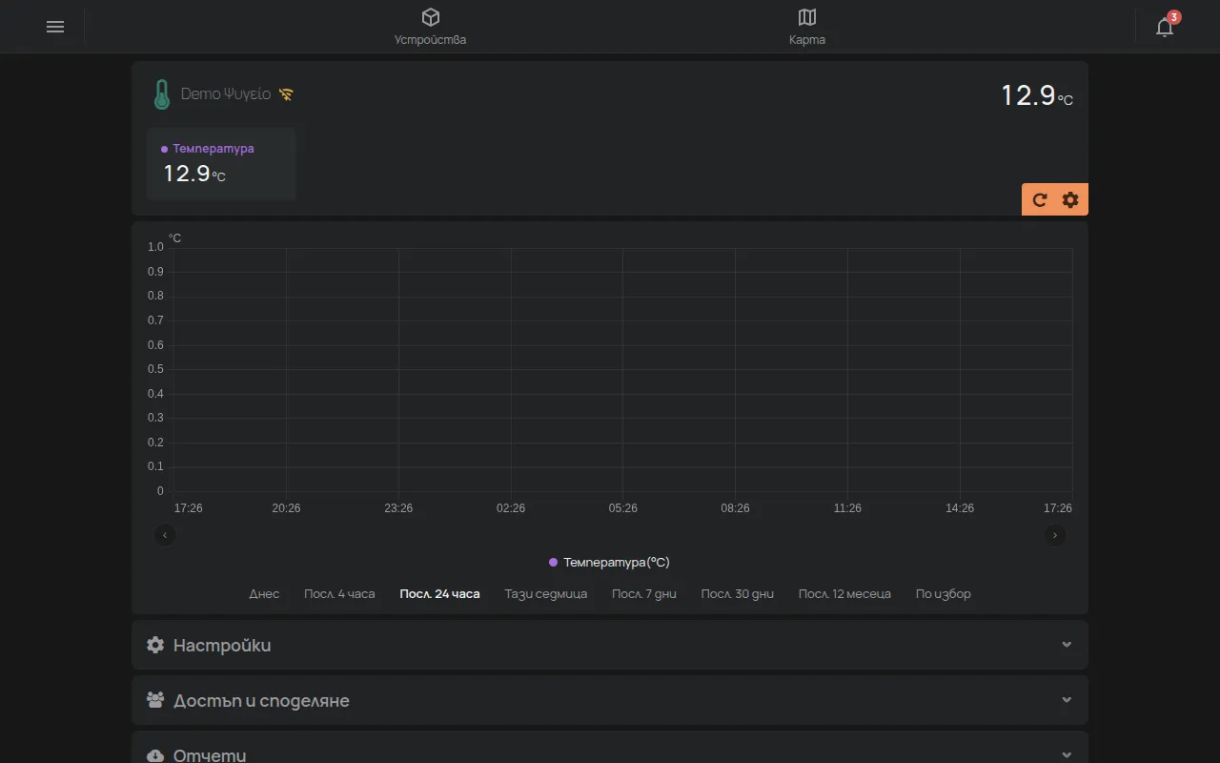Expand the Достъп и споделяне chevron
This screenshot has width=1220, height=763.
click(1067, 700)
